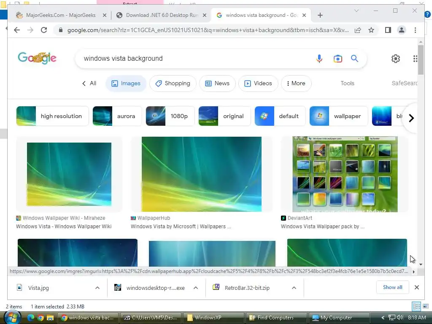This screenshot has height=324, width=432.
Task: Show hidden tray icons arrow
Action: tap(383, 318)
